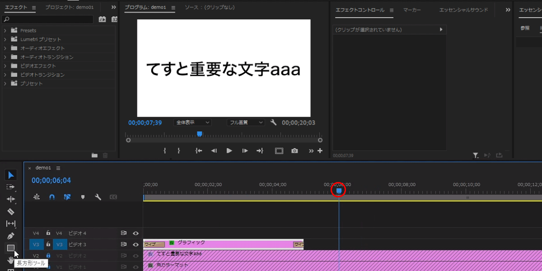This screenshot has height=271, width=542.
Task: Click Mark In bracket button
Action: [x=165, y=151]
